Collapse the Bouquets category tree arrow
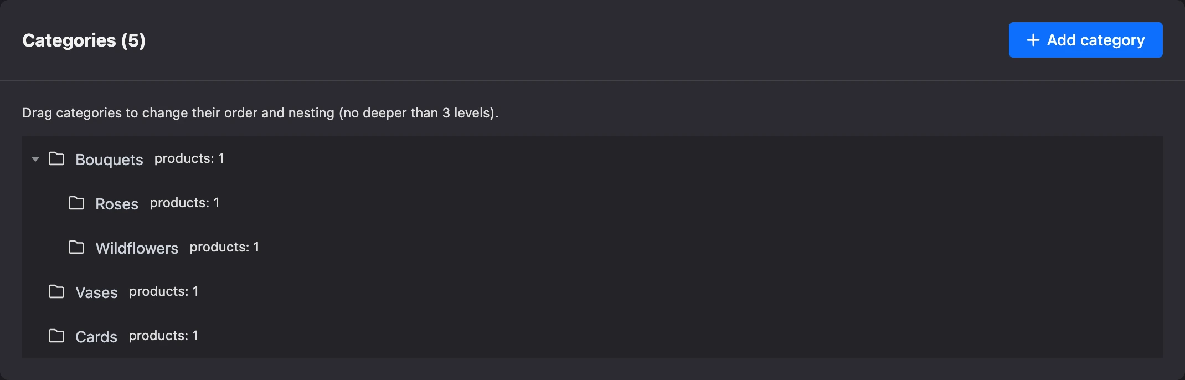The width and height of the screenshot is (1185, 380). click(x=35, y=159)
